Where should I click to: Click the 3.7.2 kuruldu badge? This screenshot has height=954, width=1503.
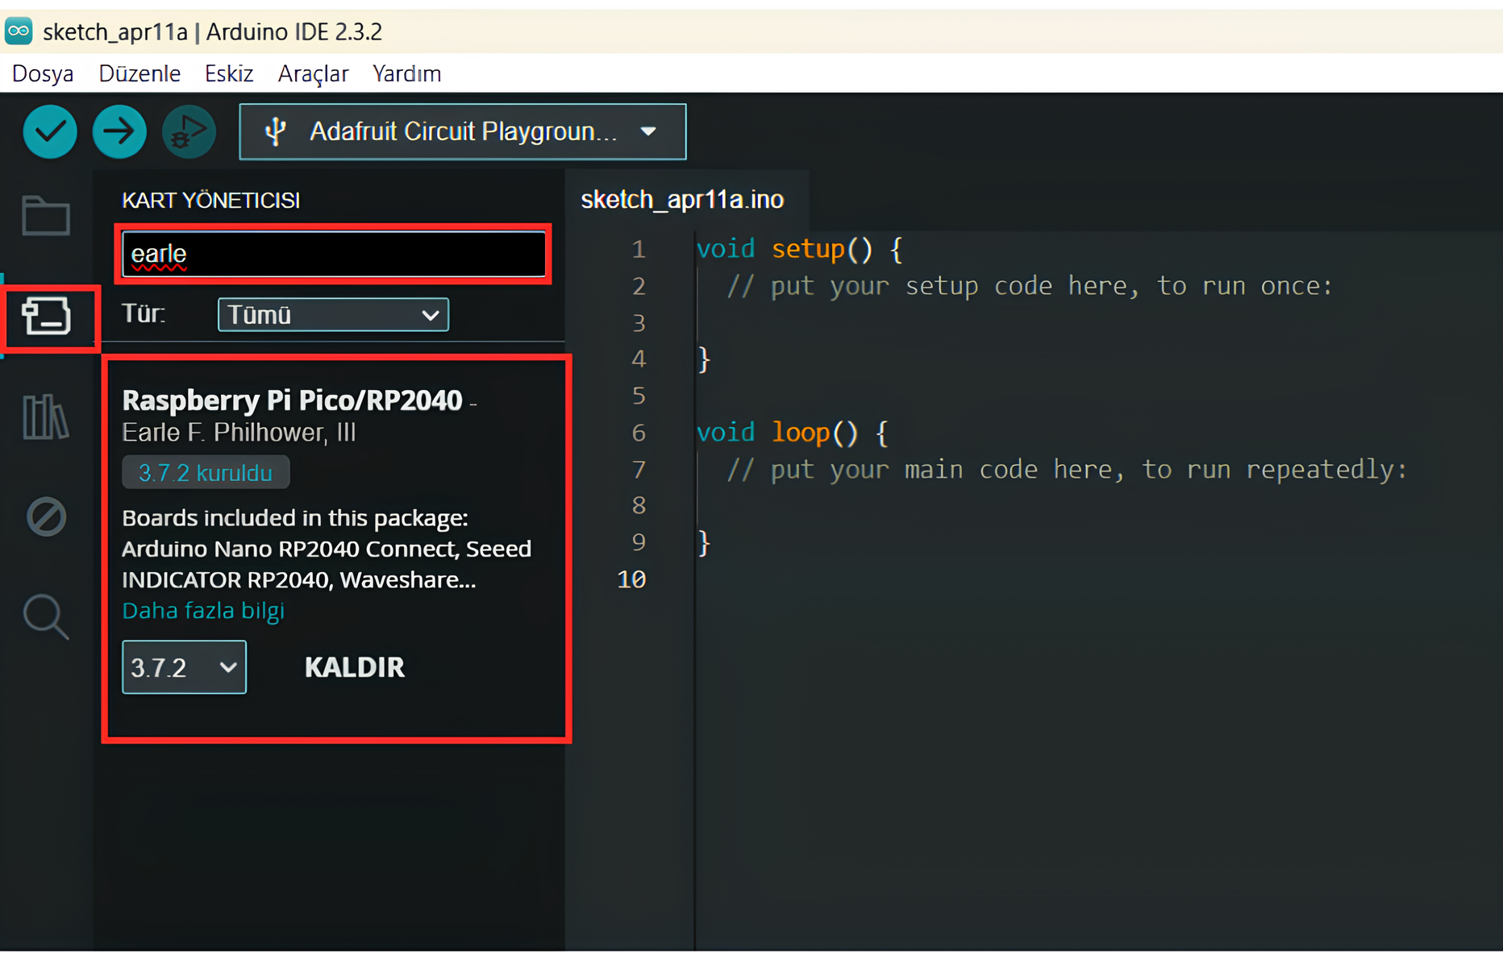pos(206,472)
